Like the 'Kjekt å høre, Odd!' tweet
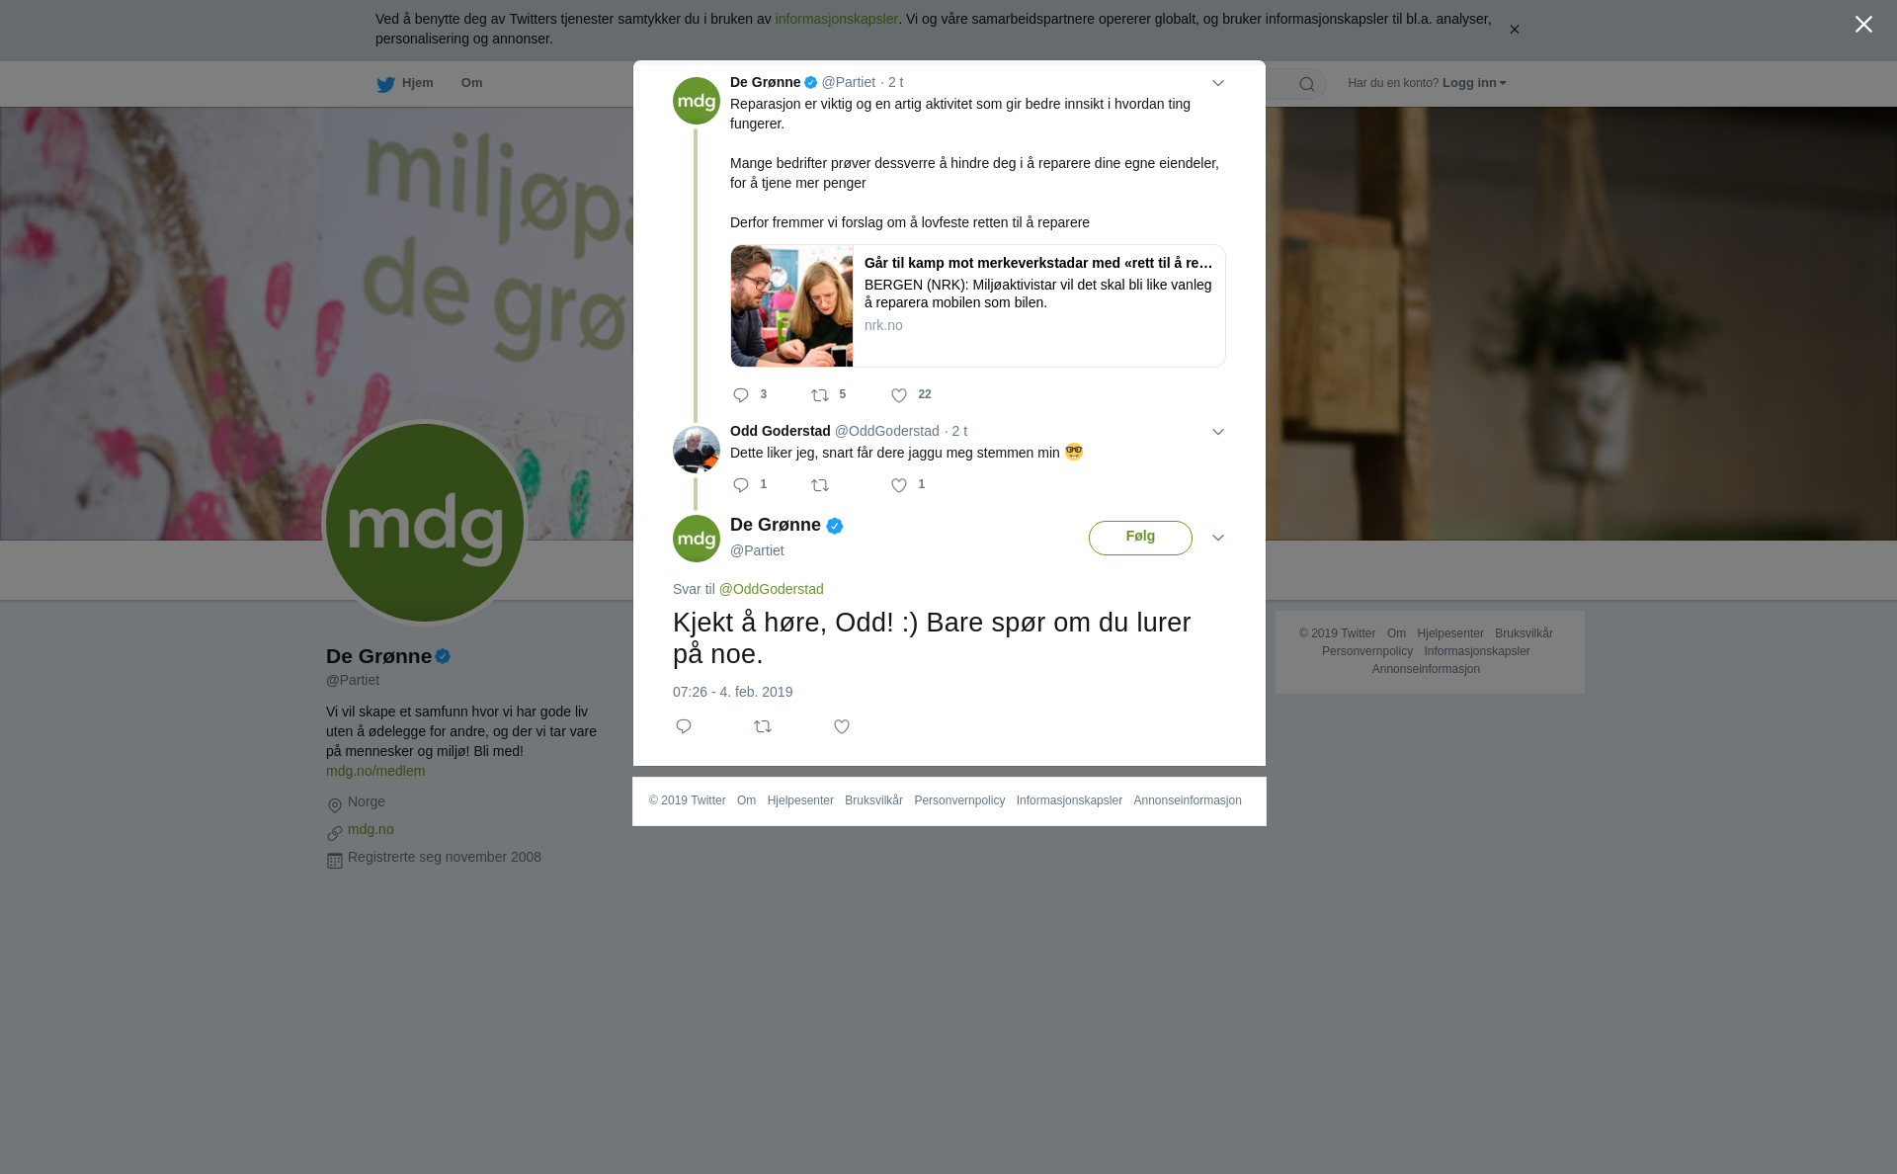1897x1174 pixels. click(842, 727)
